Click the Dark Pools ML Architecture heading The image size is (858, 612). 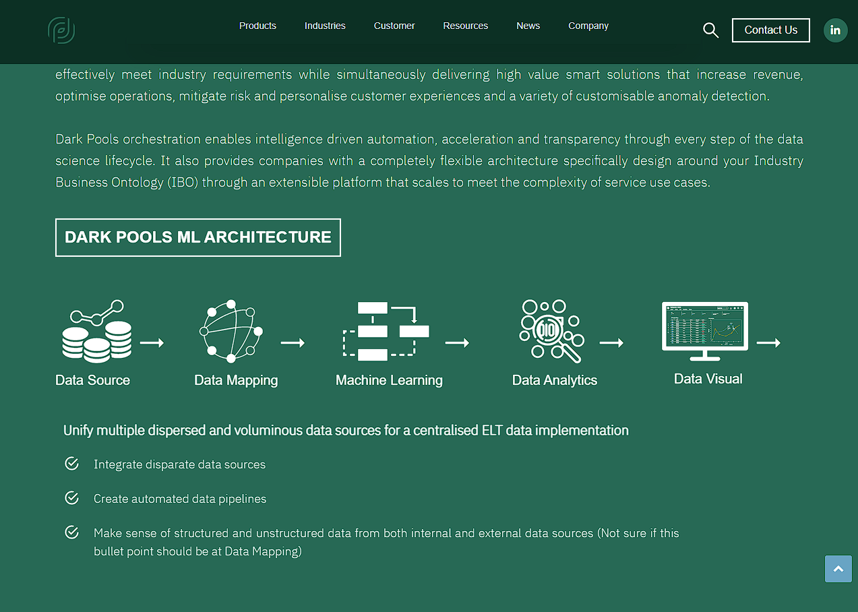pyautogui.click(x=198, y=237)
